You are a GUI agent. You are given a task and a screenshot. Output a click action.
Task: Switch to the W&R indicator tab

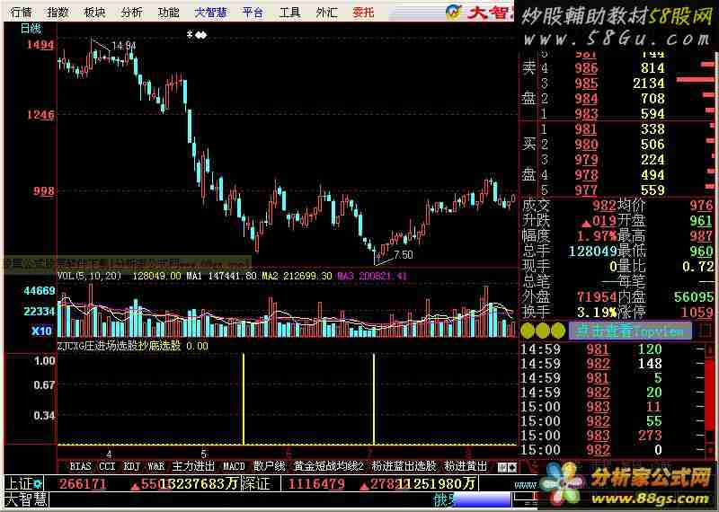click(155, 466)
